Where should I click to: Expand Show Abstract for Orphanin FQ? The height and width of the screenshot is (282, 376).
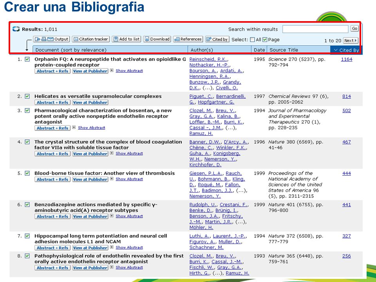pos(129,71)
